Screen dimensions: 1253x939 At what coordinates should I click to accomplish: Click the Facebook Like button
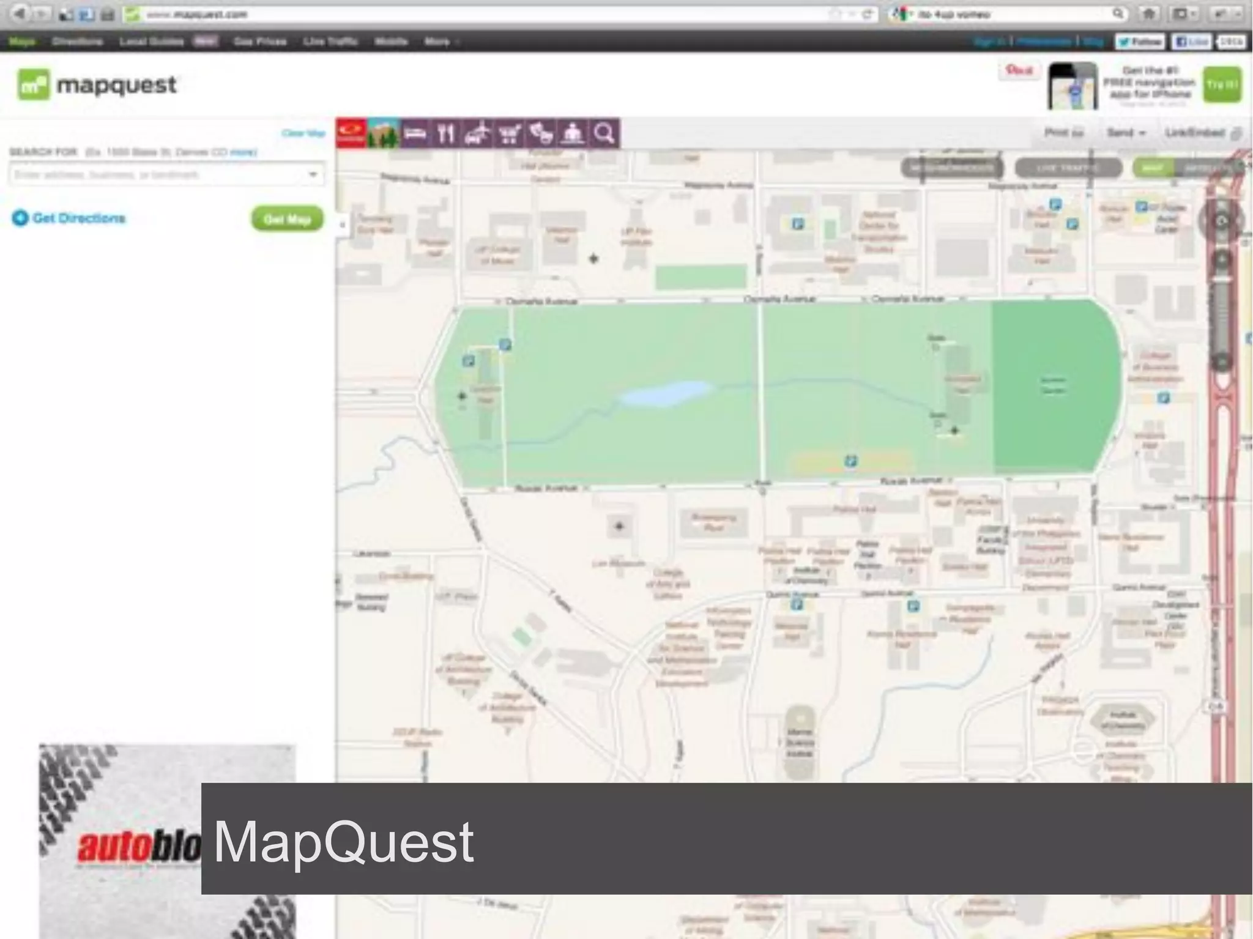coord(1191,42)
